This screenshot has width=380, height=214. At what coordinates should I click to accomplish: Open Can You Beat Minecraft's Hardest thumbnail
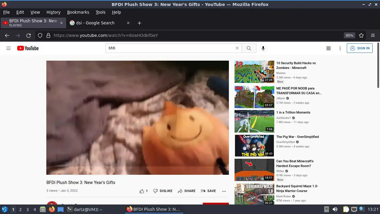[254, 170]
